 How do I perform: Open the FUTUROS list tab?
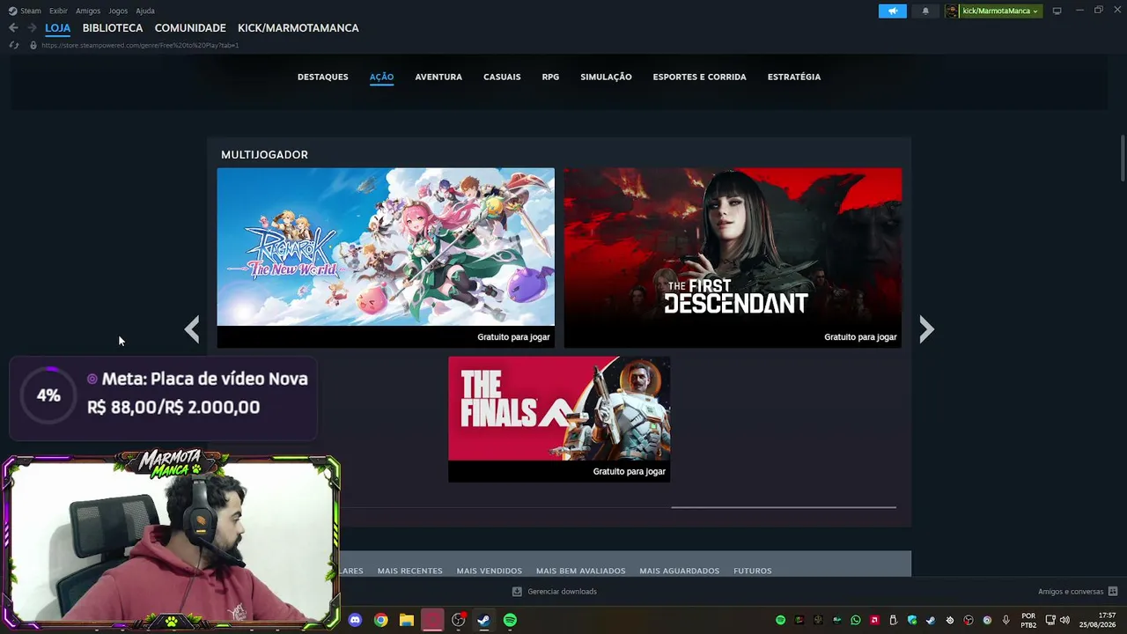(753, 571)
